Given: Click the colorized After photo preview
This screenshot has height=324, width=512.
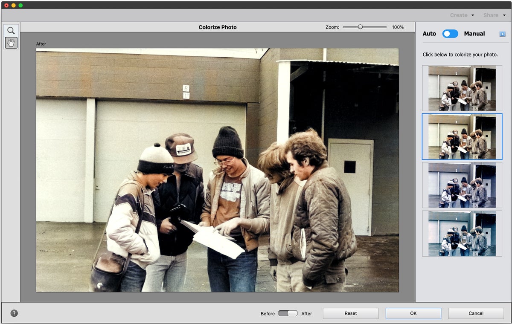Looking at the screenshot, I should 218,170.
